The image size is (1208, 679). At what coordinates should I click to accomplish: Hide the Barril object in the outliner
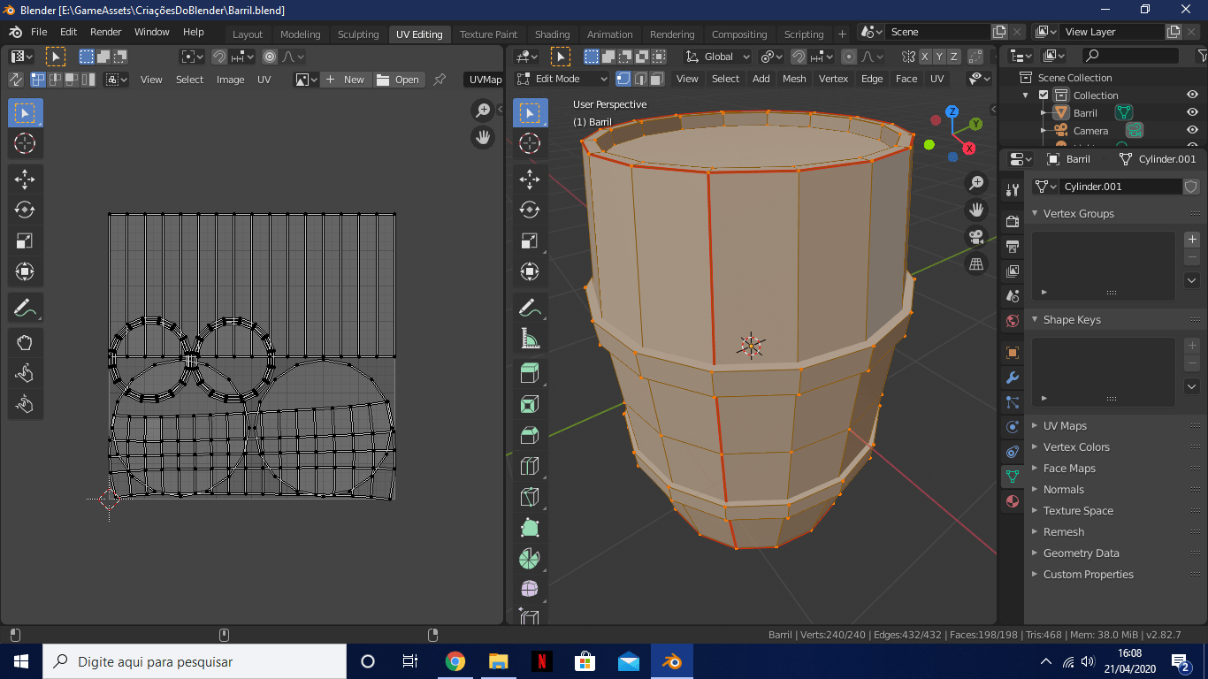(1192, 113)
